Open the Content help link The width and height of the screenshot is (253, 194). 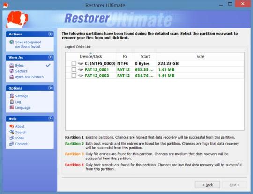pos(21,144)
